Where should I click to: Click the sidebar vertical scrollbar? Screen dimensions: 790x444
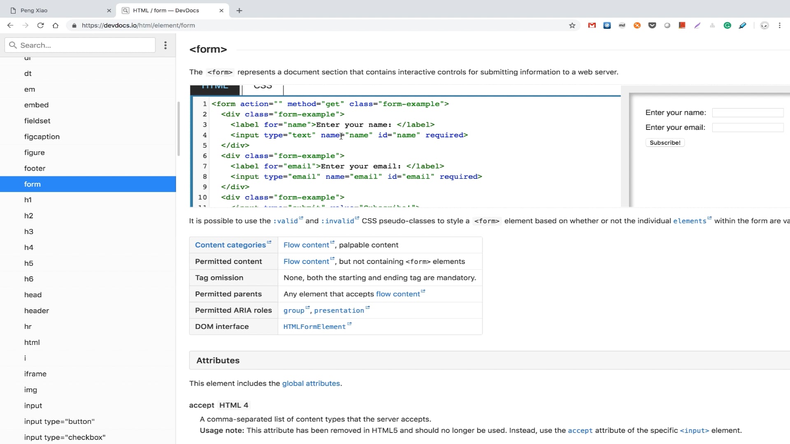point(179,129)
